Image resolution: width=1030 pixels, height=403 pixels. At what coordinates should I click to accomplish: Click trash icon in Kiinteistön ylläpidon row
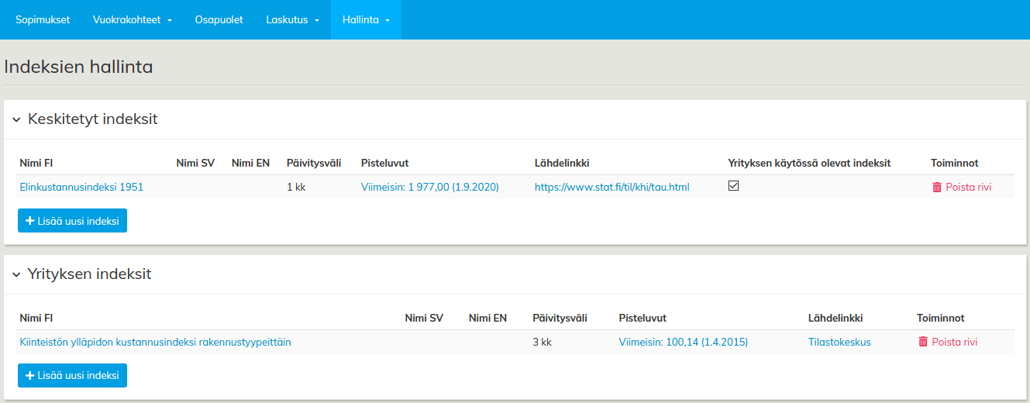(923, 342)
